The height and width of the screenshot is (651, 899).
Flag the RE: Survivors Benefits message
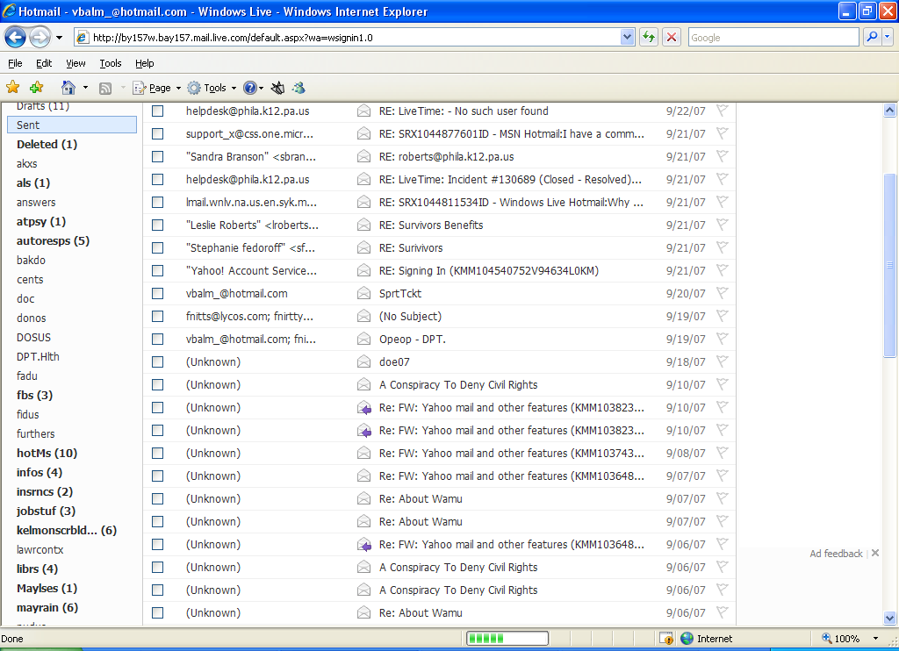722,225
